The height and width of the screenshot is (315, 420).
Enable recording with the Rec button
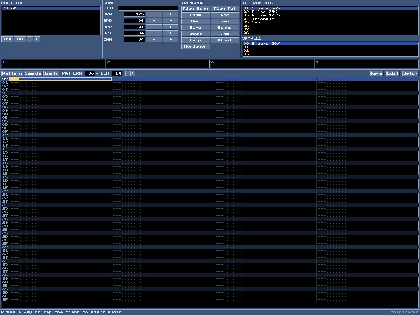[225, 15]
